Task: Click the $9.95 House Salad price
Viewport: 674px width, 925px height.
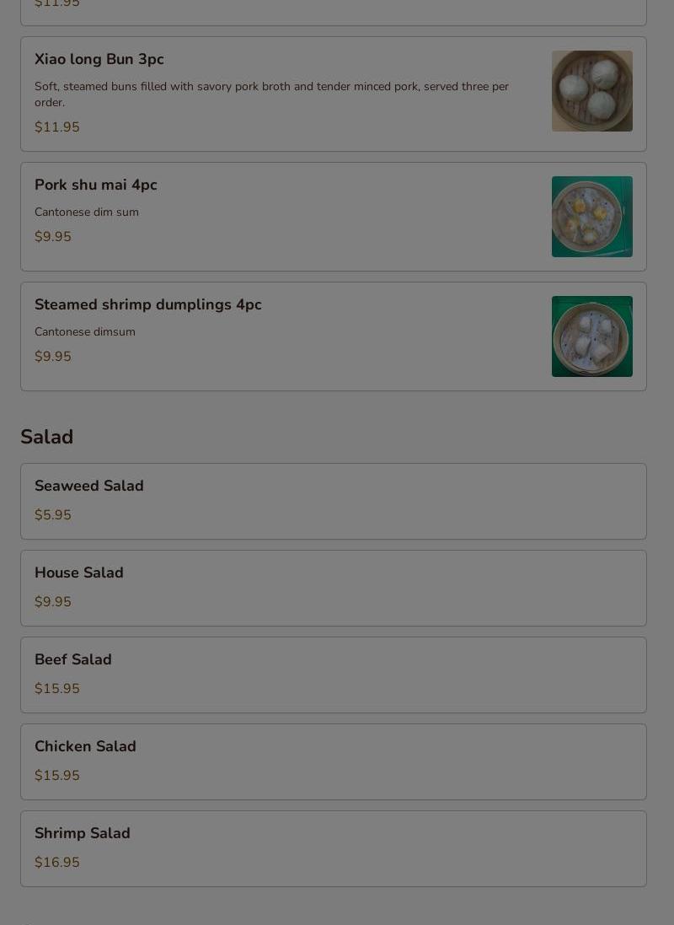Action: [52, 601]
